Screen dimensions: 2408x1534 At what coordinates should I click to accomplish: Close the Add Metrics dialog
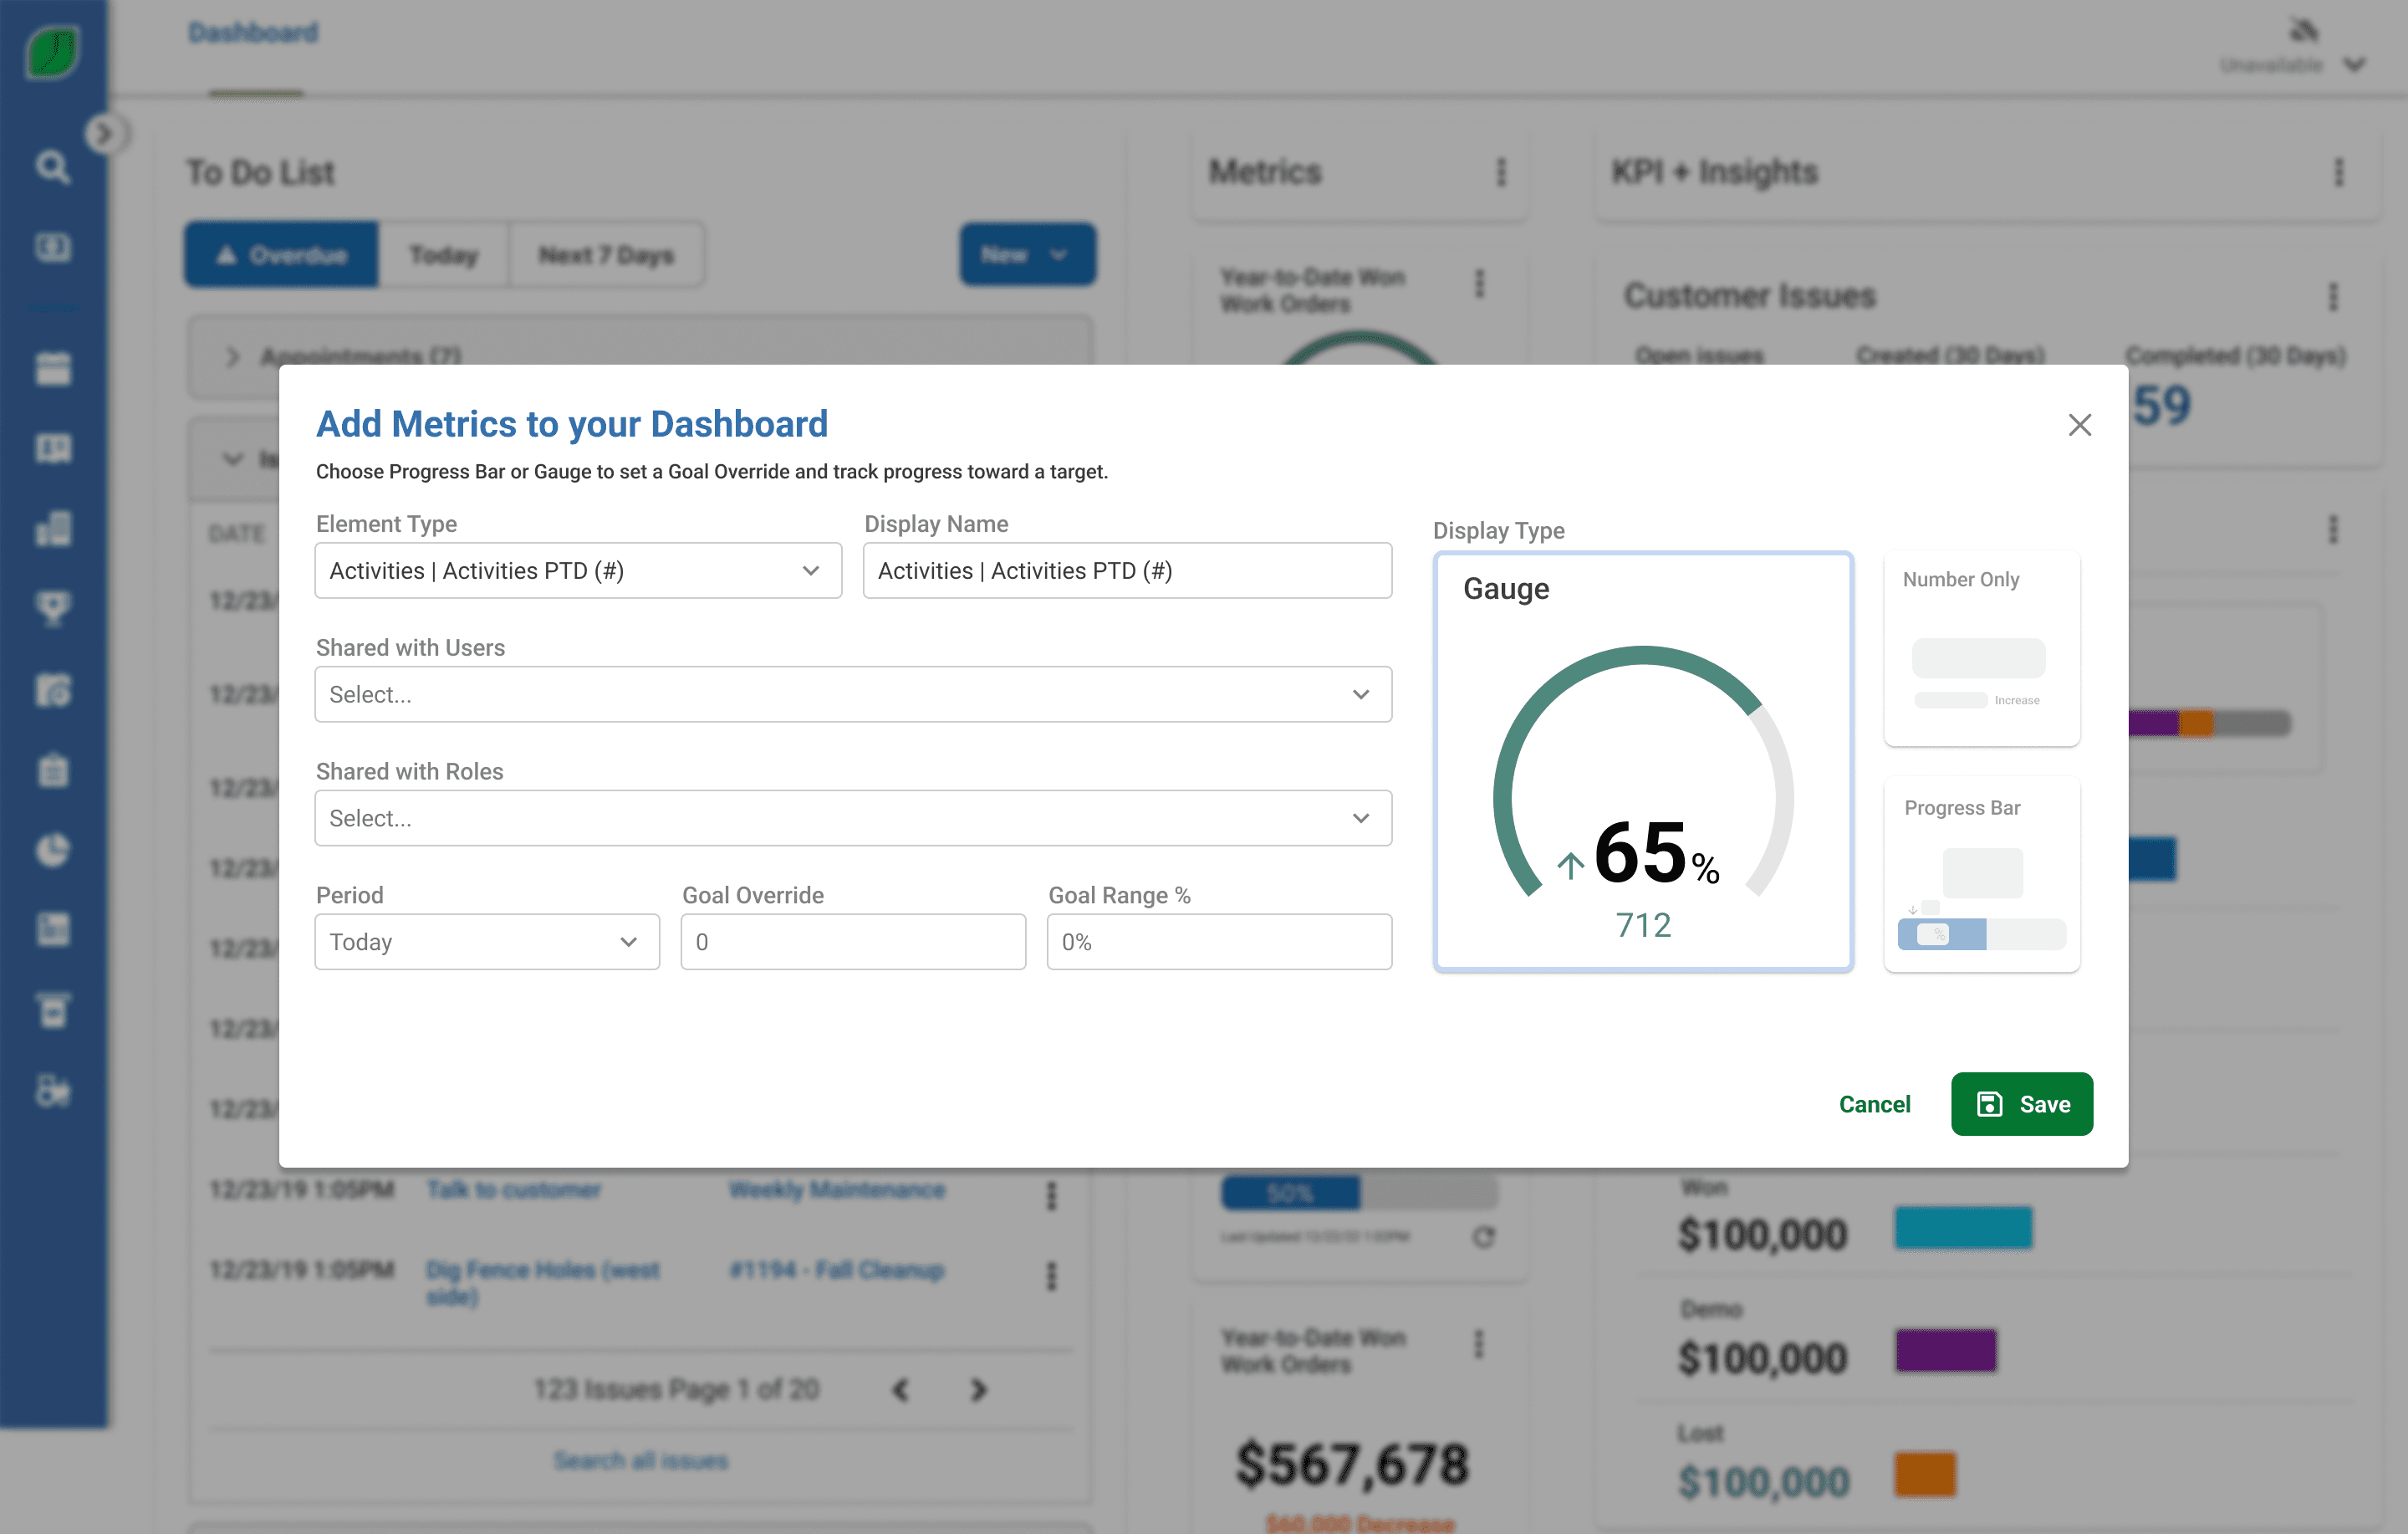tap(2079, 425)
